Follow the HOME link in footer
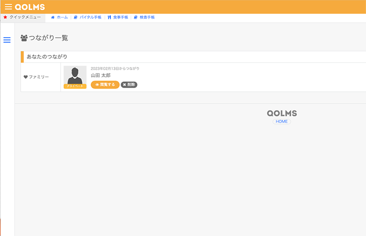Viewport: 366px width, 236px height. [x=282, y=122]
